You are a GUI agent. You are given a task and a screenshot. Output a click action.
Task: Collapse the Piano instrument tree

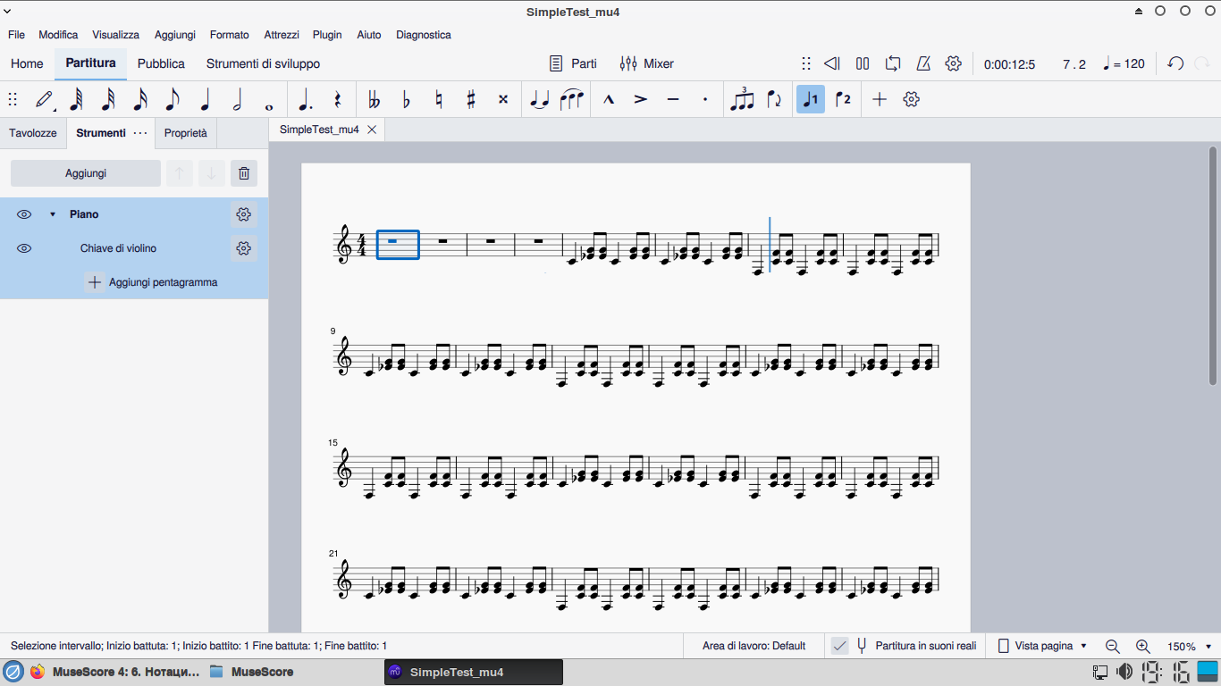[52, 214]
